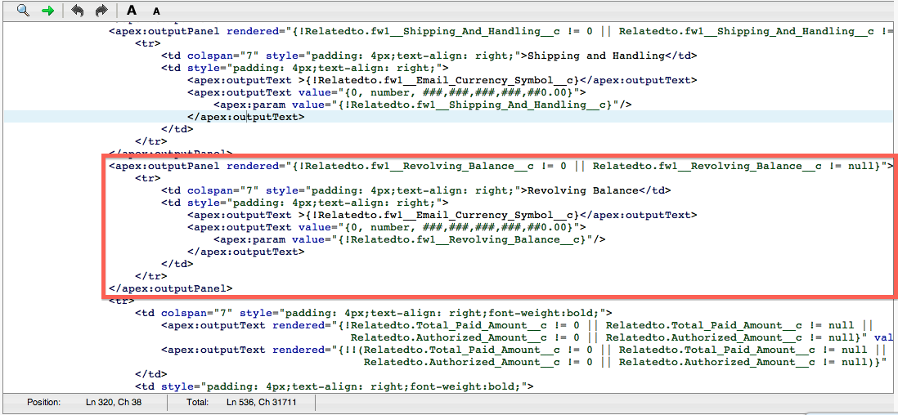The image size is (898, 415).
Task: Open the search magnifier tool
Action: point(23,11)
